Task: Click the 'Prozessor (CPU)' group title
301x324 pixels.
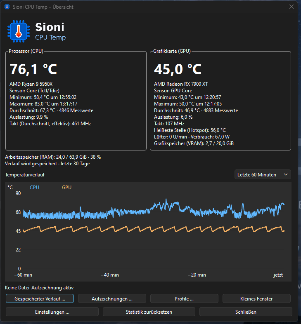Action: click(26, 51)
